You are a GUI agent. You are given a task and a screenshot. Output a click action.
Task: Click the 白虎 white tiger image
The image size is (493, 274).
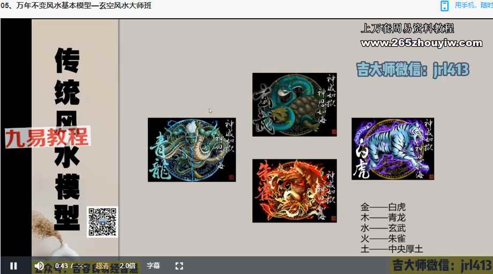coord(393,149)
